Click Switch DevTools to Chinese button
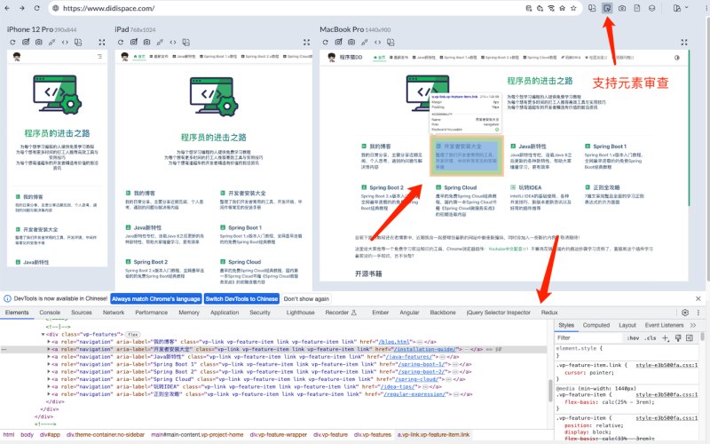This screenshot has height=444, width=710. pyautogui.click(x=241, y=299)
